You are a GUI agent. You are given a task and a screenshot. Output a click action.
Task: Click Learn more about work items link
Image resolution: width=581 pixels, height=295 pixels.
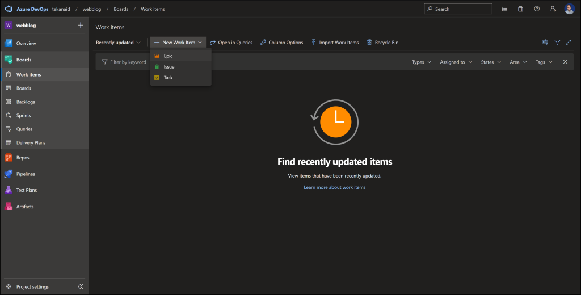(334, 187)
